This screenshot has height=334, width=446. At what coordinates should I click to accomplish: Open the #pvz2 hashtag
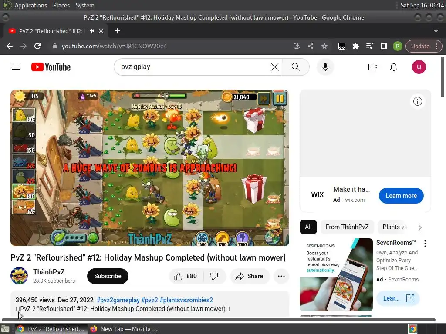(150, 300)
